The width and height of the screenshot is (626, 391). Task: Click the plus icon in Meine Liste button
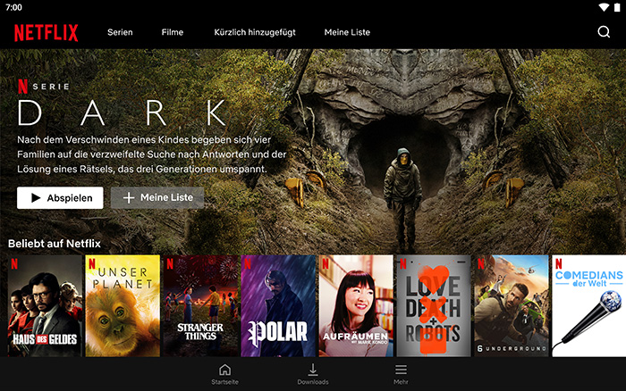click(x=129, y=197)
